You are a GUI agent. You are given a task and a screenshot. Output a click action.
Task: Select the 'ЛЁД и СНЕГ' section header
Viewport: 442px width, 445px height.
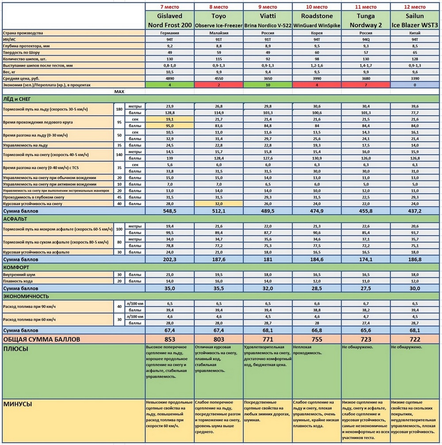(221, 99)
